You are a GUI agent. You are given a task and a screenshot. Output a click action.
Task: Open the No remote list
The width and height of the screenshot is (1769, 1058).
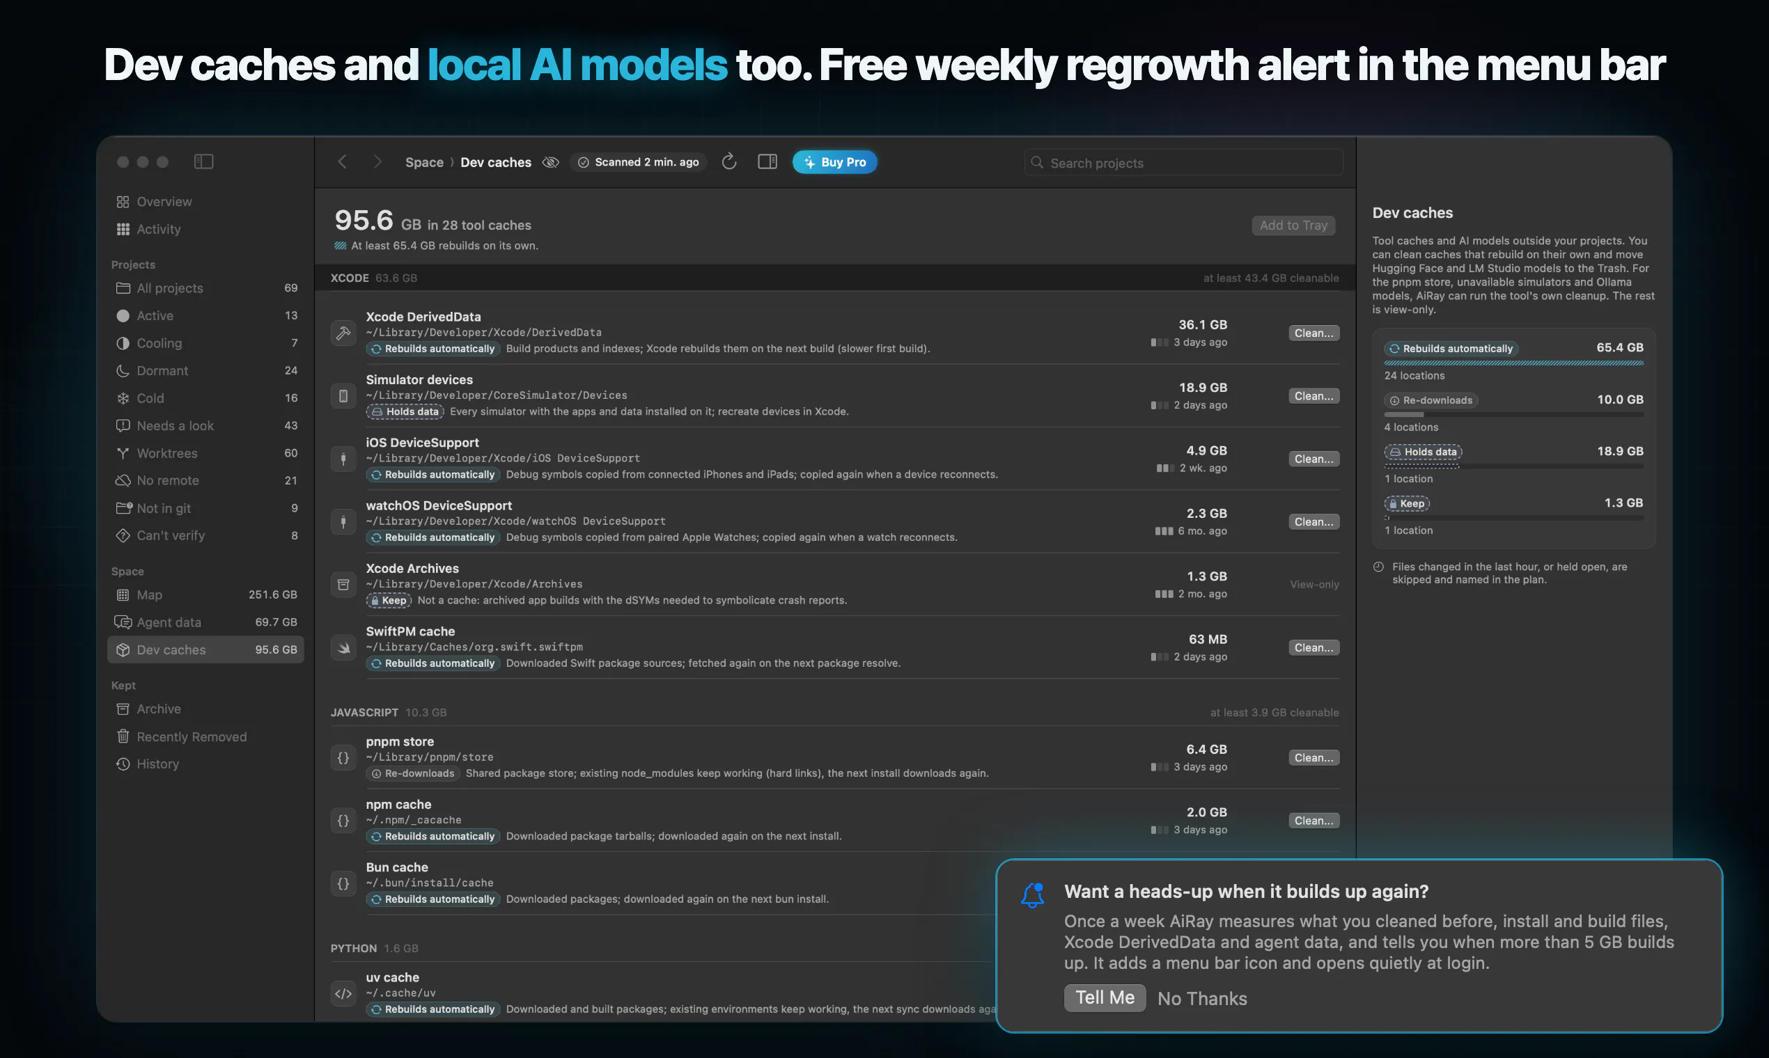point(205,480)
